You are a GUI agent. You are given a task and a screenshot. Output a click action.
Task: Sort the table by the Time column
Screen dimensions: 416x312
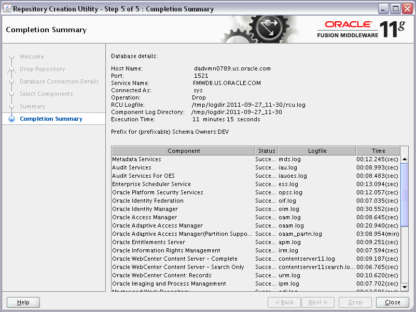point(378,151)
